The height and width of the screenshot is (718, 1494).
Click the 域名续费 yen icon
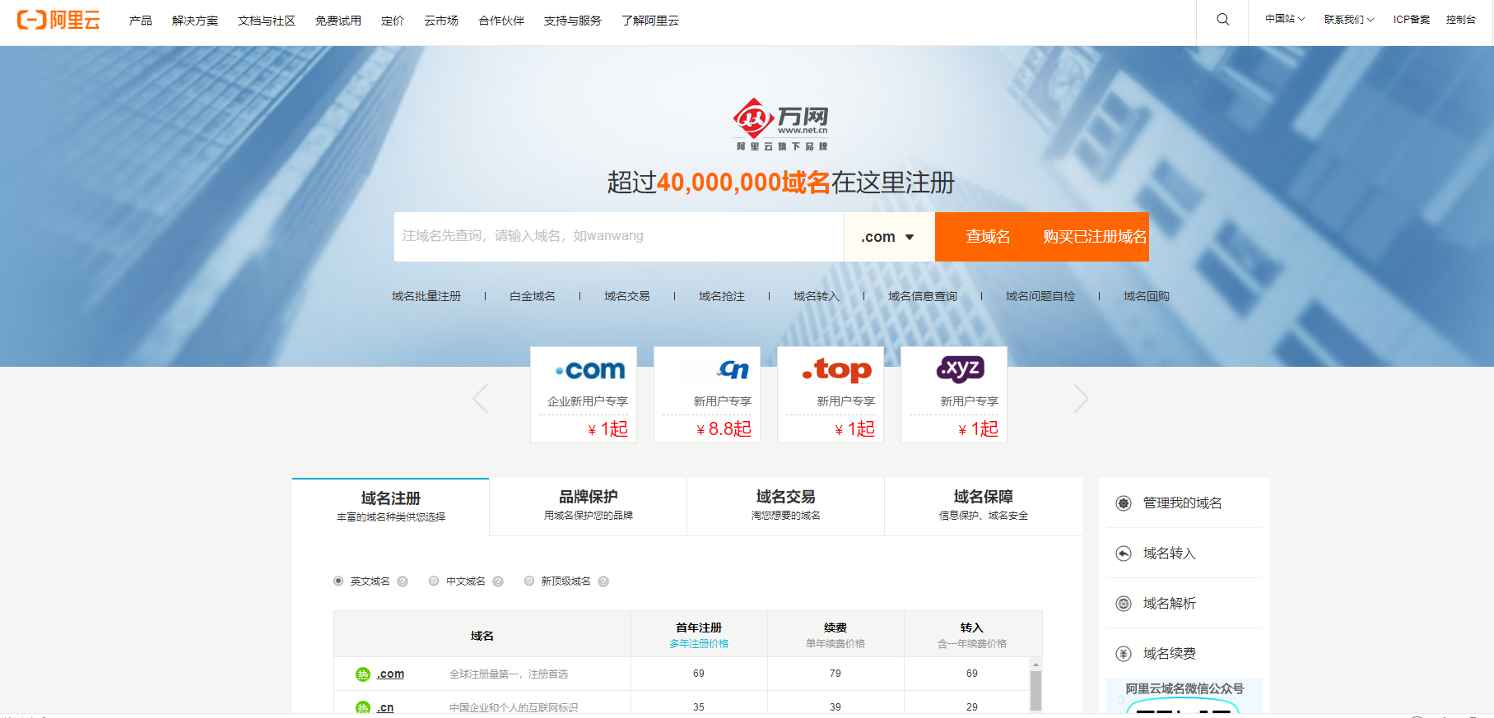point(1124,654)
